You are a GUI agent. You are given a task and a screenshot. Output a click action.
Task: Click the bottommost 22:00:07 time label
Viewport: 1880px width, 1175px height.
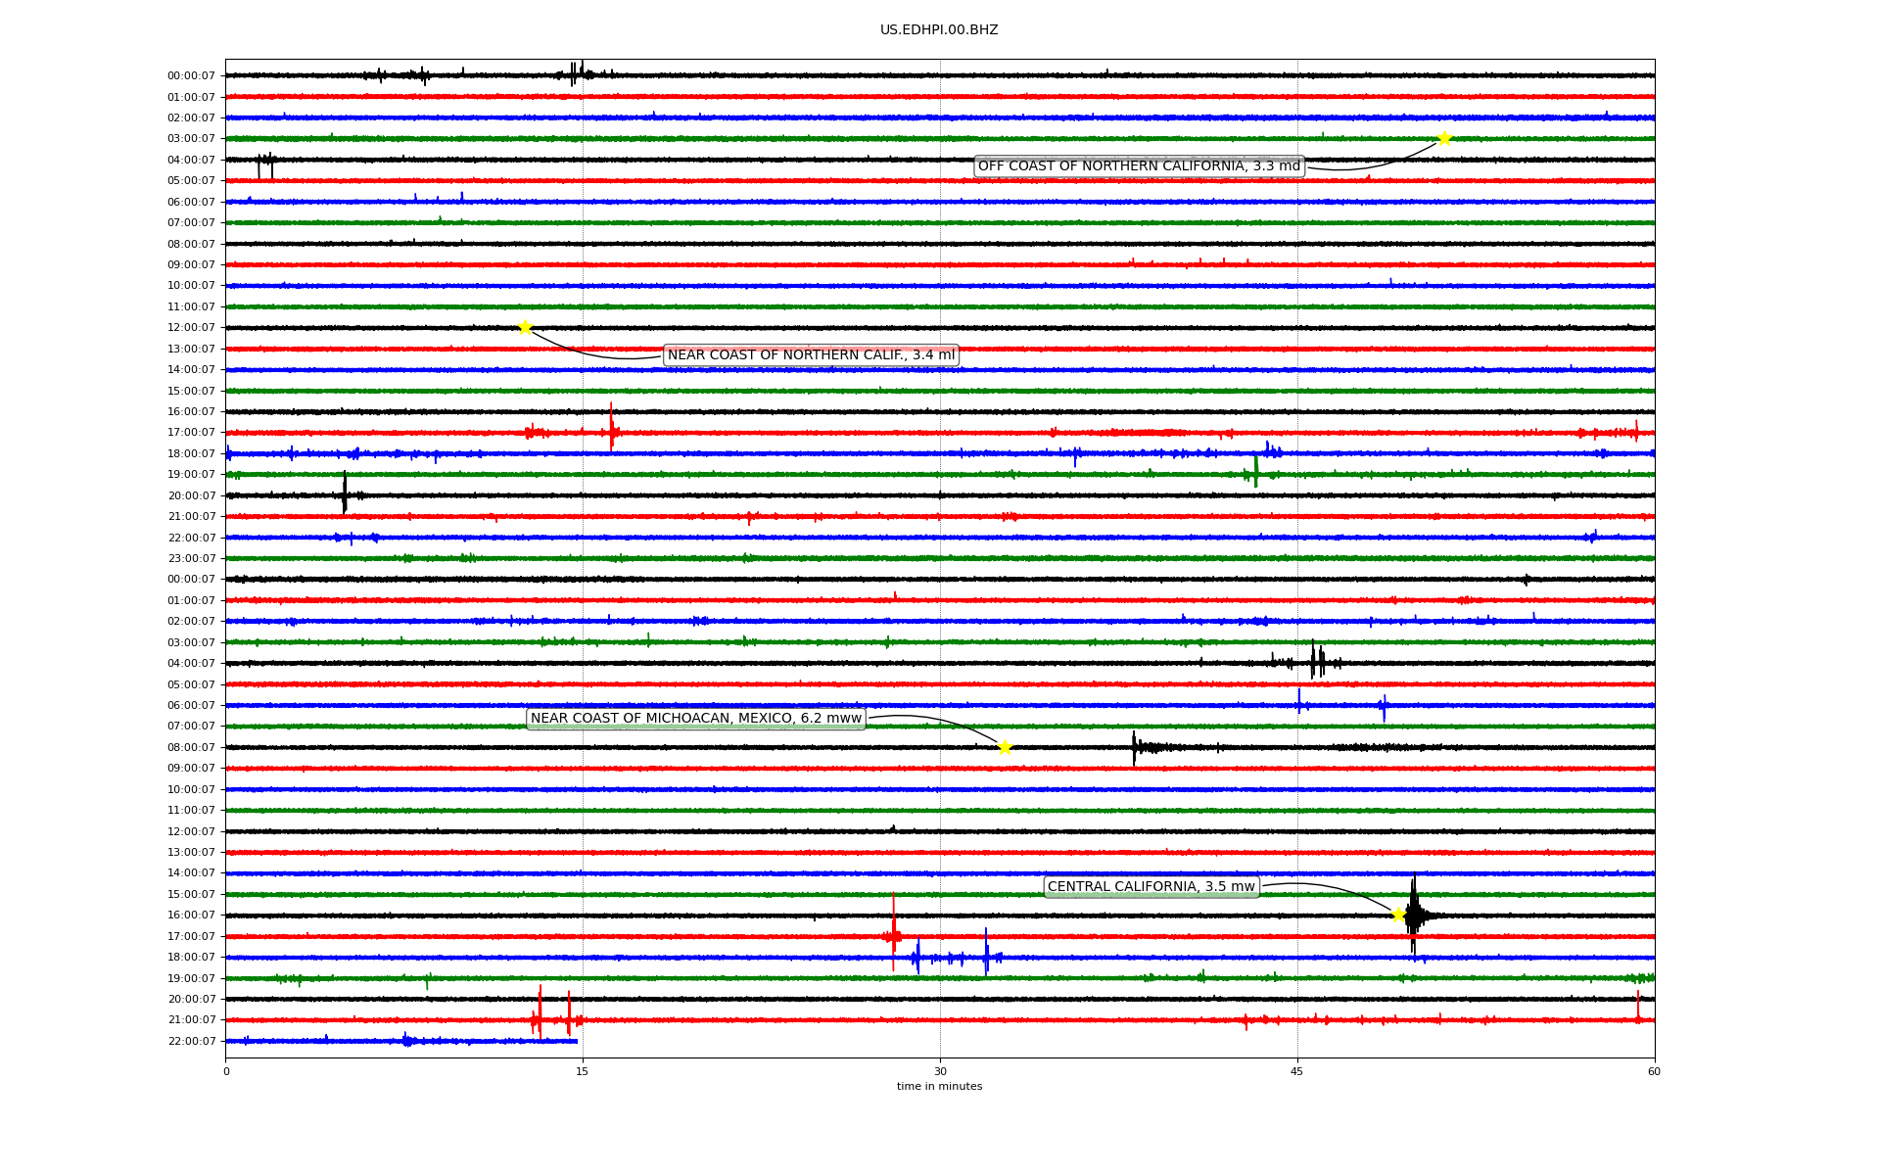point(191,1042)
